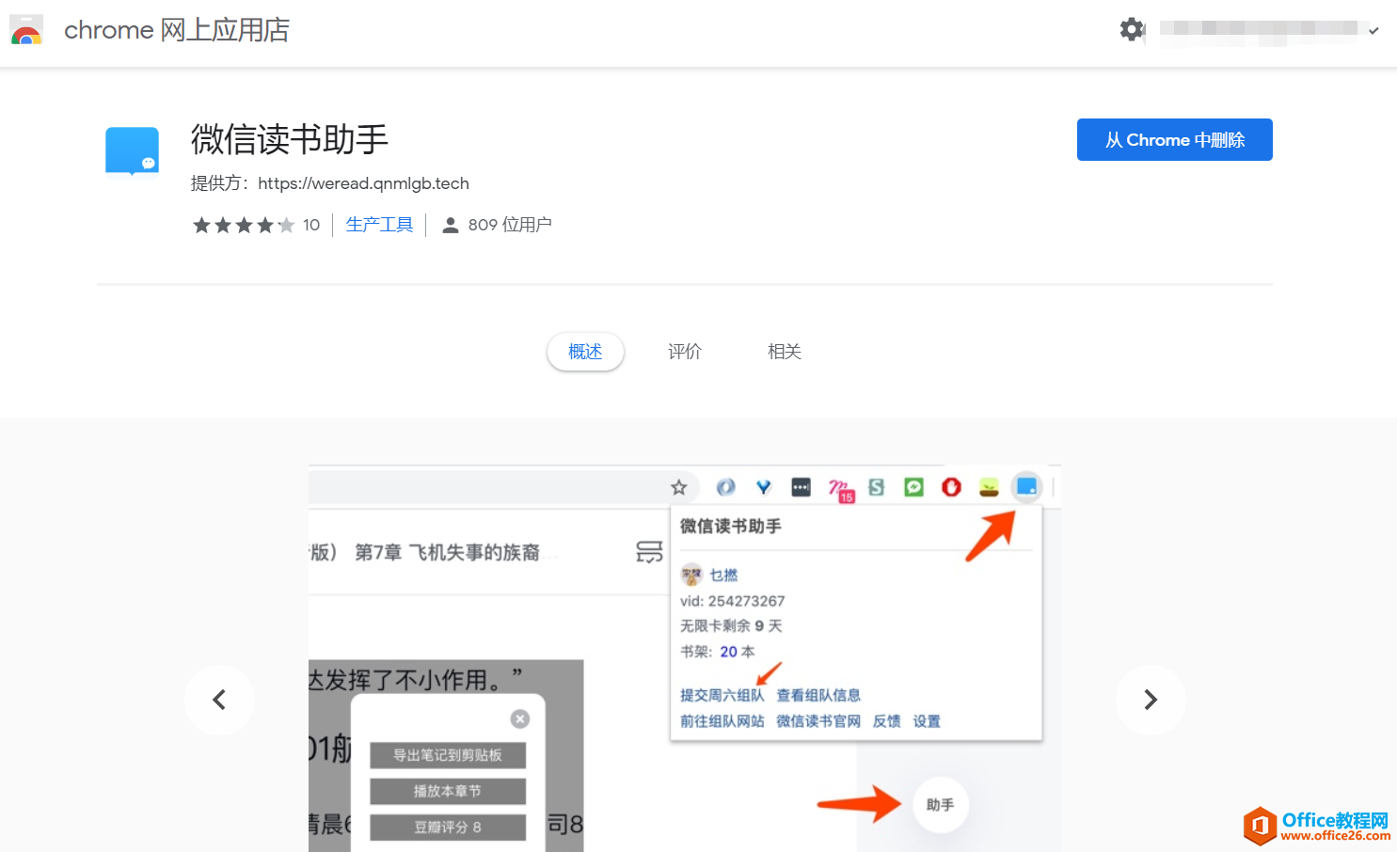
Task: Click the 微信读书官网 link in preview
Action: (818, 721)
